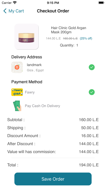Image resolution: width=106 pixels, height=189 pixels.
Task: Toggle the landmark address green checkmark
Action: click(92, 67)
